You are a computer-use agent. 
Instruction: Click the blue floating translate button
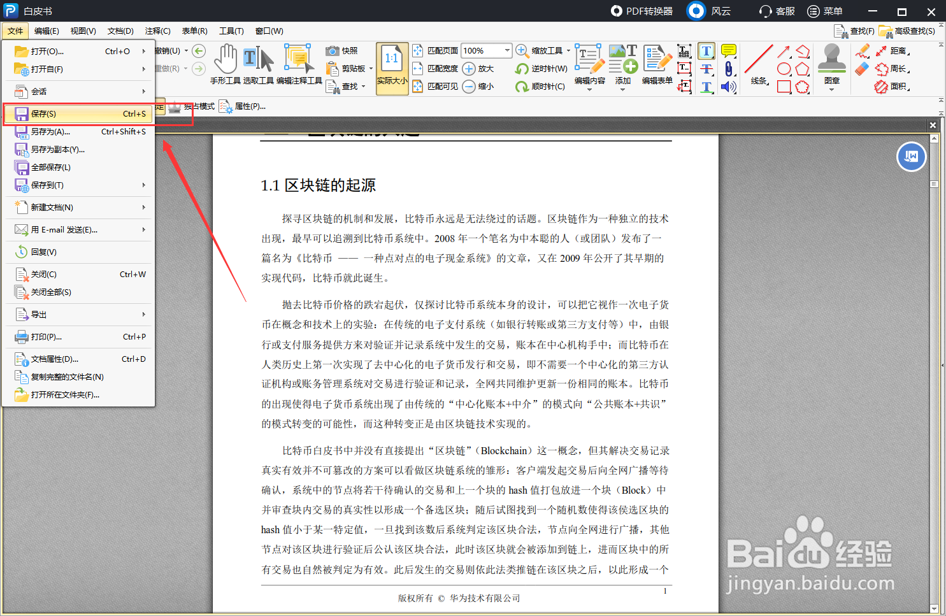click(912, 157)
